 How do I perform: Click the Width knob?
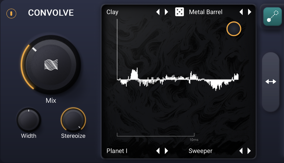pyautogui.click(x=29, y=119)
